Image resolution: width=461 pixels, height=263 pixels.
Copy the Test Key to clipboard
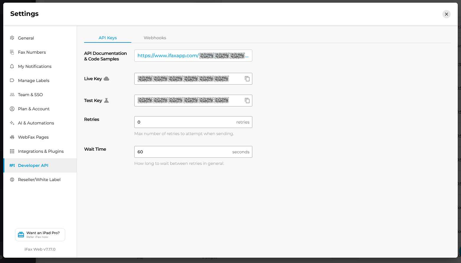coord(247,101)
